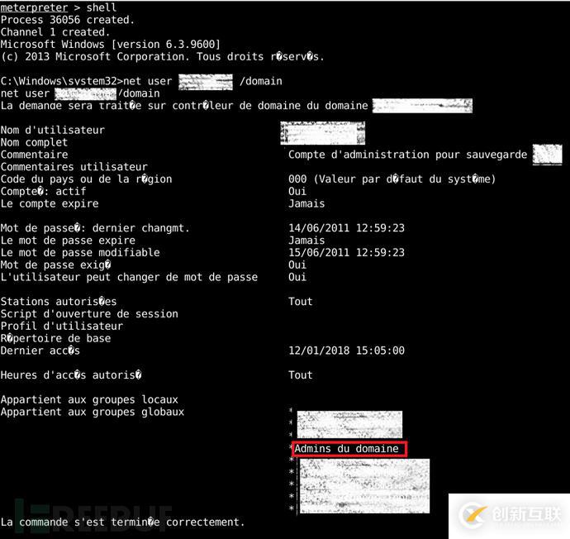Click the '(c) 2013 Microsoft Corporation' copyright line
The width and height of the screenshot is (570, 539).
pyautogui.click(x=162, y=57)
